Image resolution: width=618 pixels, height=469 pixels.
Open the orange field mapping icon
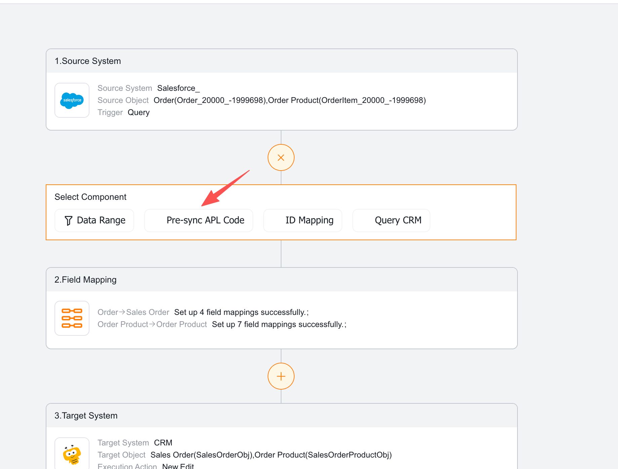coord(72,318)
